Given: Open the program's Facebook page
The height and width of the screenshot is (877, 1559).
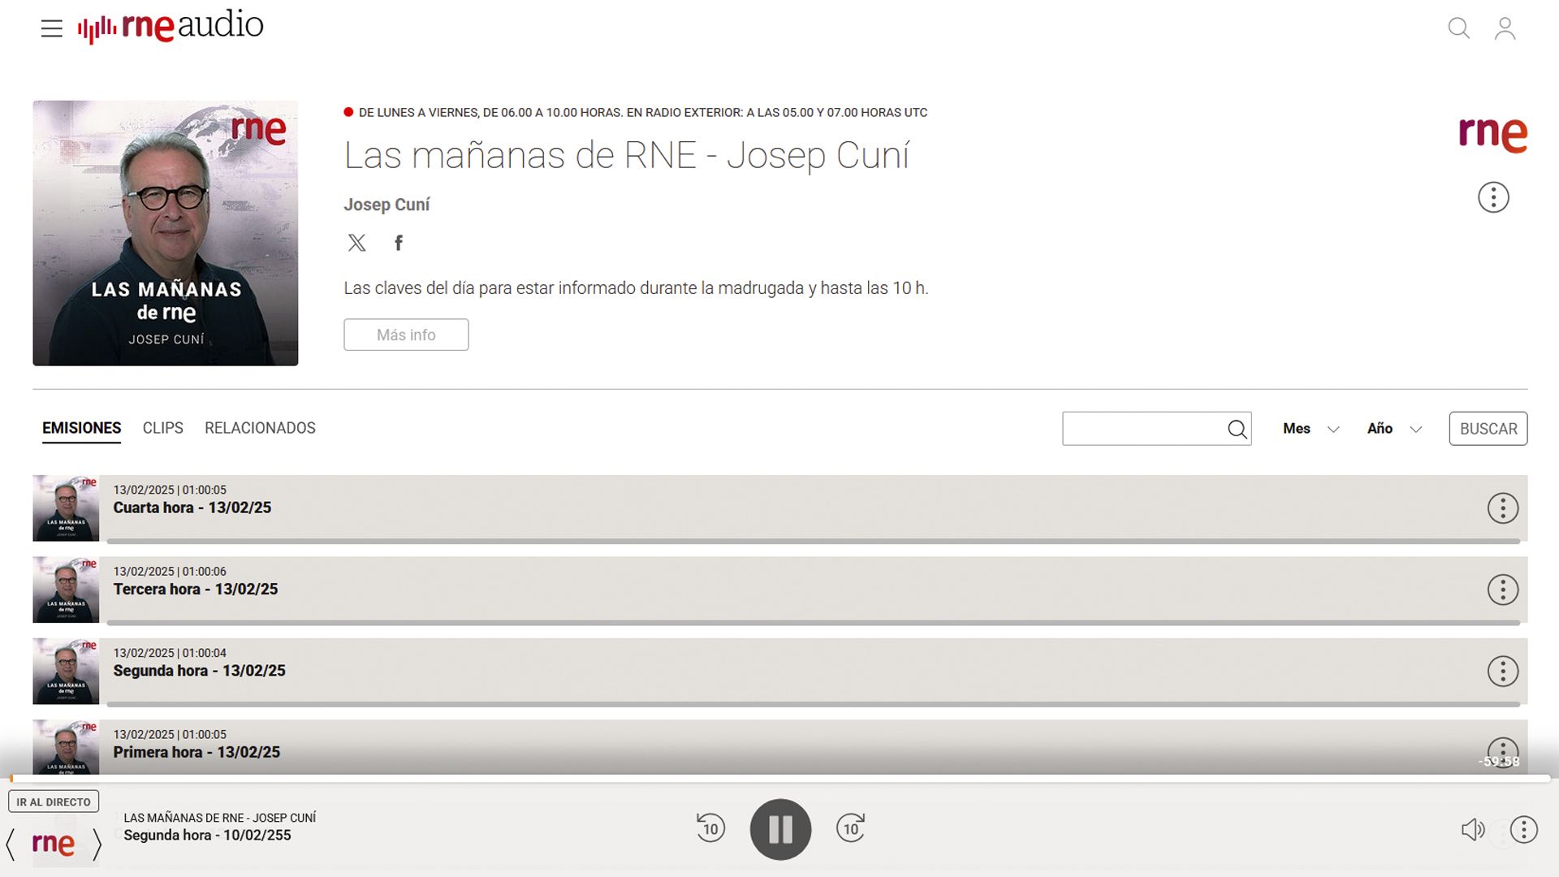Looking at the screenshot, I should tap(399, 243).
